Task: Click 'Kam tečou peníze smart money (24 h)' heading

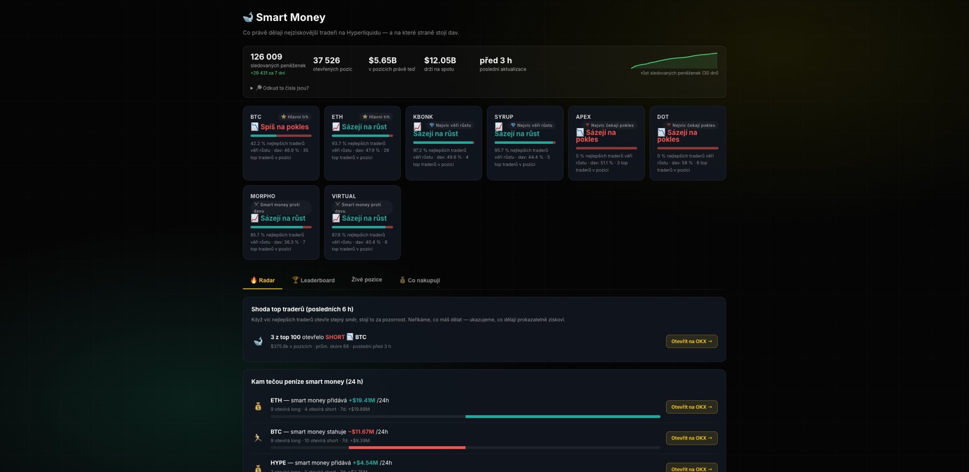Action: click(x=307, y=382)
